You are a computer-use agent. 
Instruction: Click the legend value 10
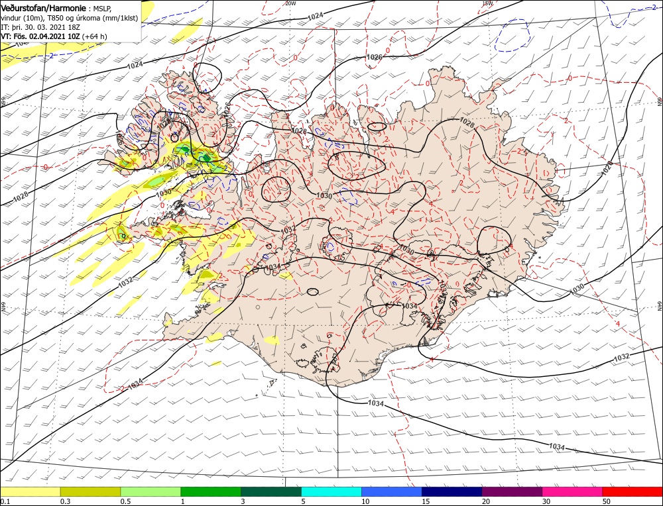pos(365,501)
